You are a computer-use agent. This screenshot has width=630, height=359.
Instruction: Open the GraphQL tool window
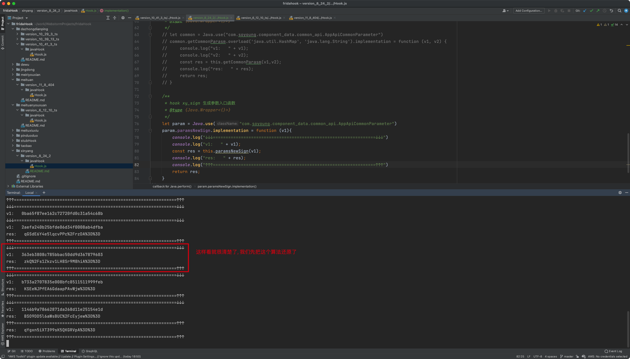(x=89, y=351)
